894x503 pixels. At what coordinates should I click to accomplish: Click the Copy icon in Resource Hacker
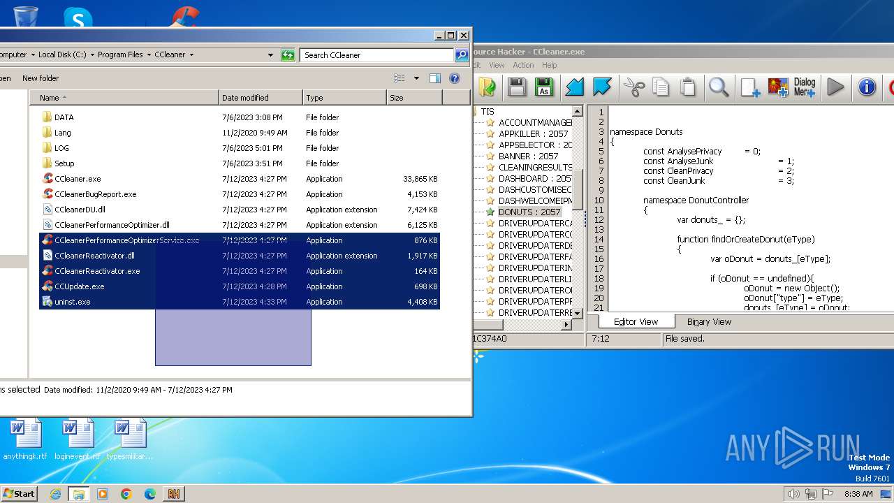coord(661,87)
